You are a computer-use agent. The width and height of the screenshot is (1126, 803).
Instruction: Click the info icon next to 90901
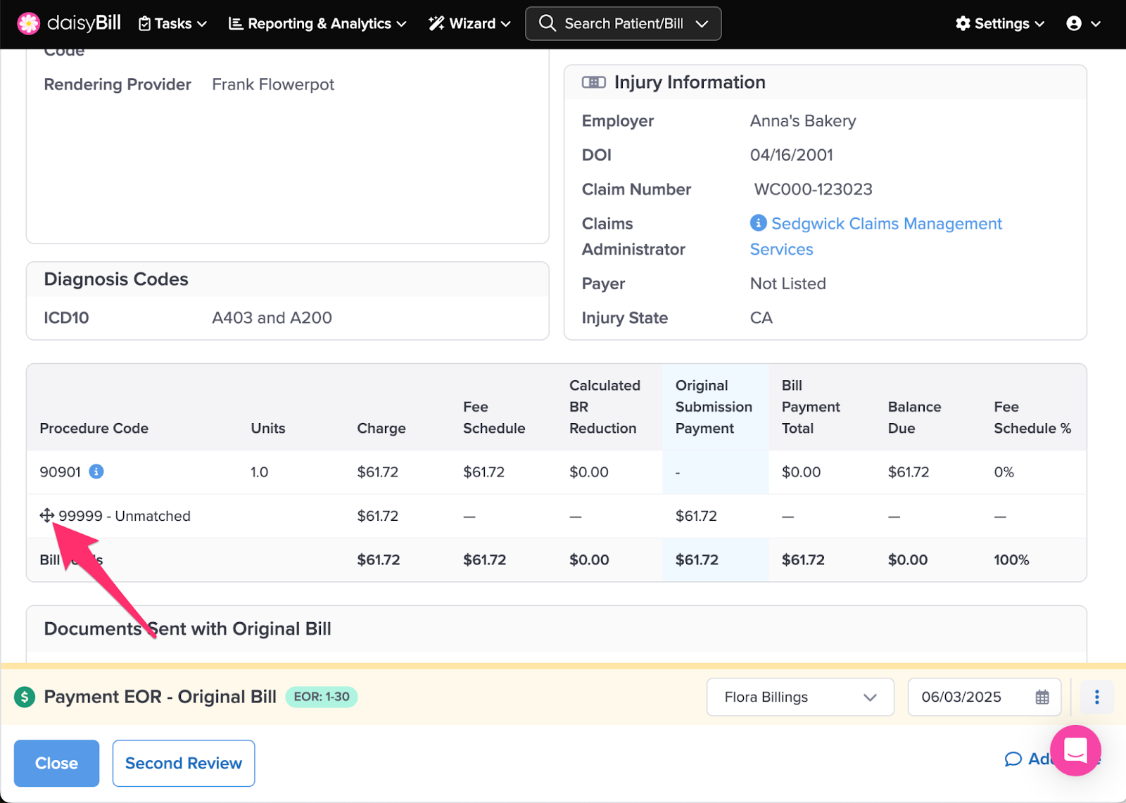tap(96, 472)
